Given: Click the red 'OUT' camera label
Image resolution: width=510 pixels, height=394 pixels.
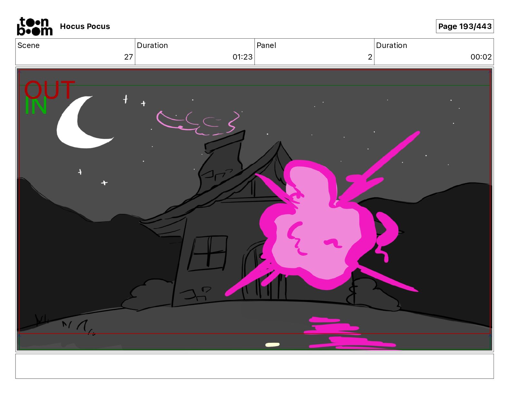Looking at the screenshot, I should pyautogui.click(x=50, y=89).
